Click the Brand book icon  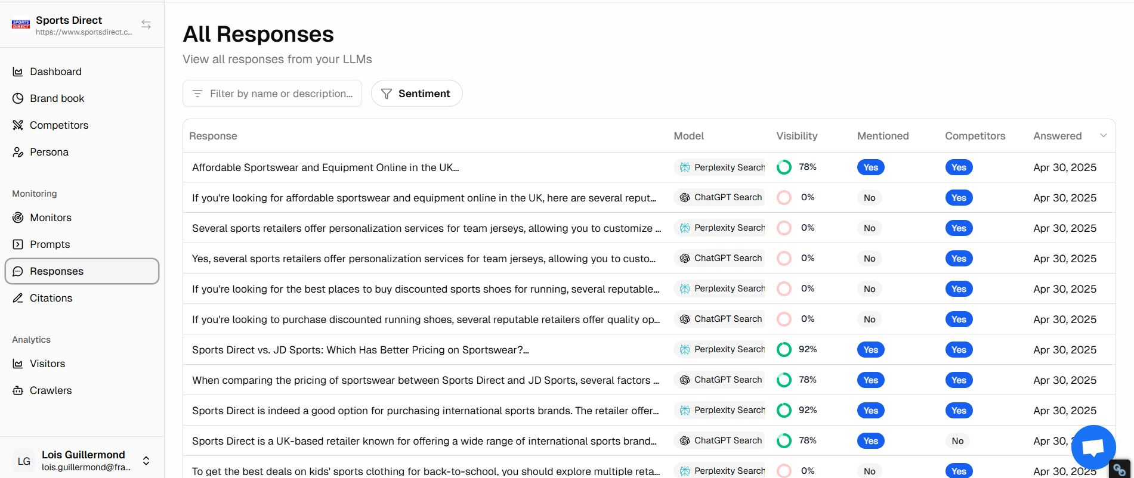[x=18, y=98]
